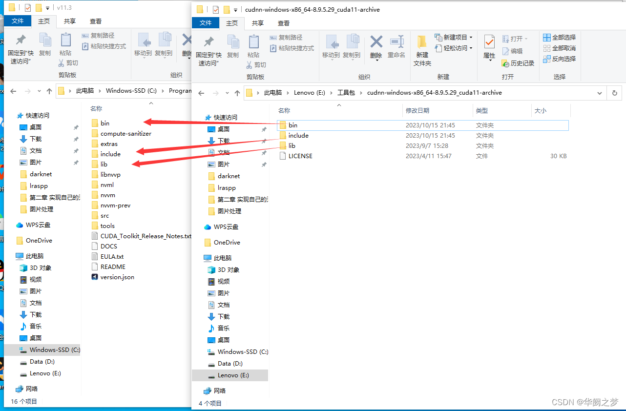
Task: Click 全部选择 in cudnn window
Action: point(560,37)
